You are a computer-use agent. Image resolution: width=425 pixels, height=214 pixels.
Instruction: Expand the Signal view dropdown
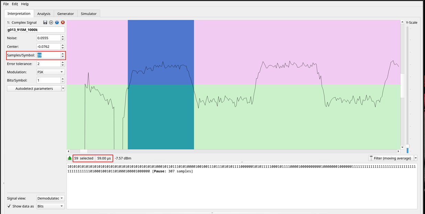pyautogui.click(x=50, y=198)
